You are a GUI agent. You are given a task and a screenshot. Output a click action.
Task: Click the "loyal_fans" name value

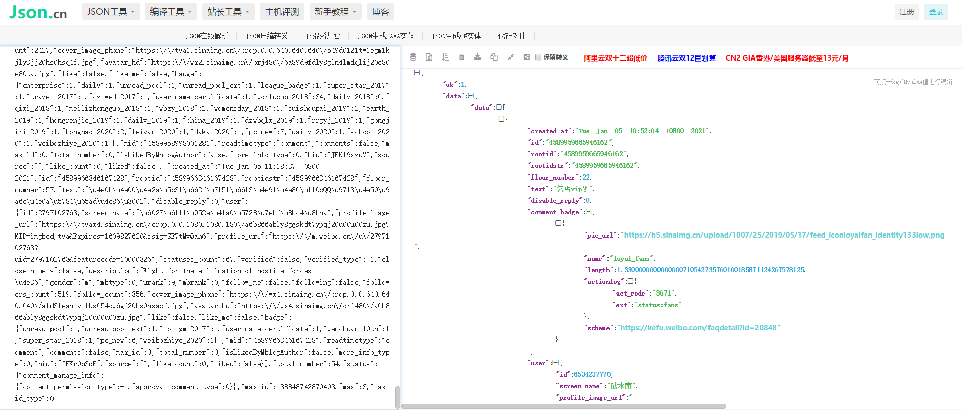tap(632, 258)
